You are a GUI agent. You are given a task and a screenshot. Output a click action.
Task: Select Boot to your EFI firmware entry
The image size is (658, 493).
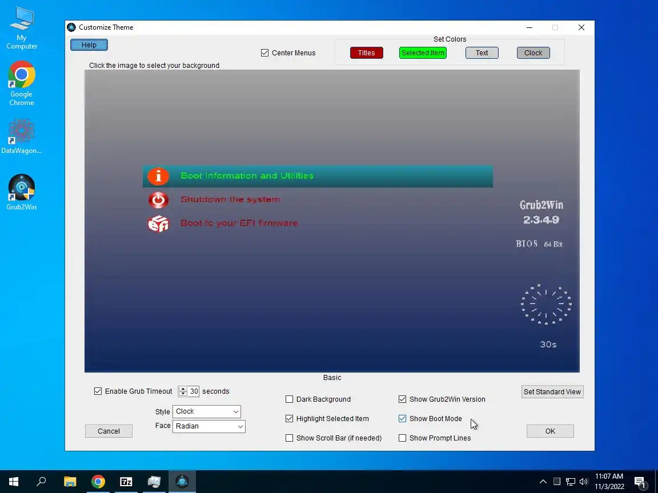239,223
